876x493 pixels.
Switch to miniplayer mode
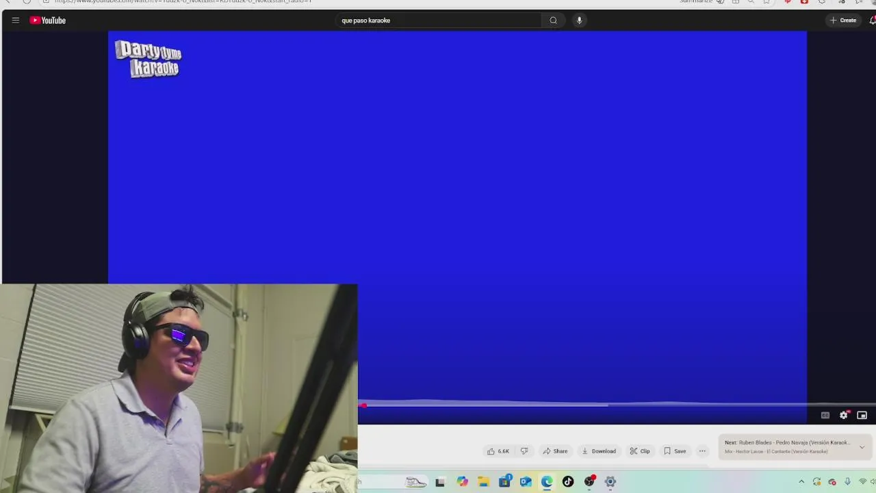click(862, 416)
